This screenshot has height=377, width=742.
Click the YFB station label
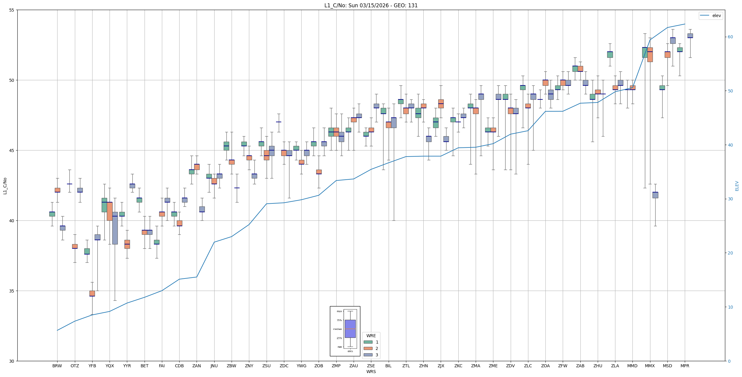92,366
